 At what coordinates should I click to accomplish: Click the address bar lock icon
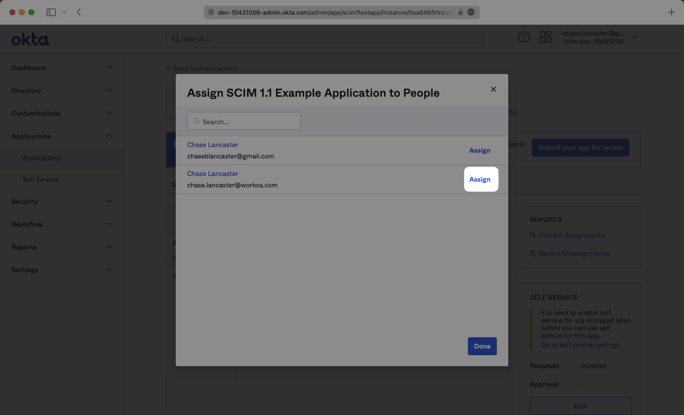[x=460, y=12]
